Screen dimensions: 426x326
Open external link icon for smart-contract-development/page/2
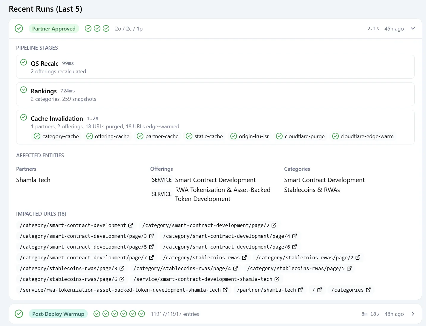[x=274, y=225]
